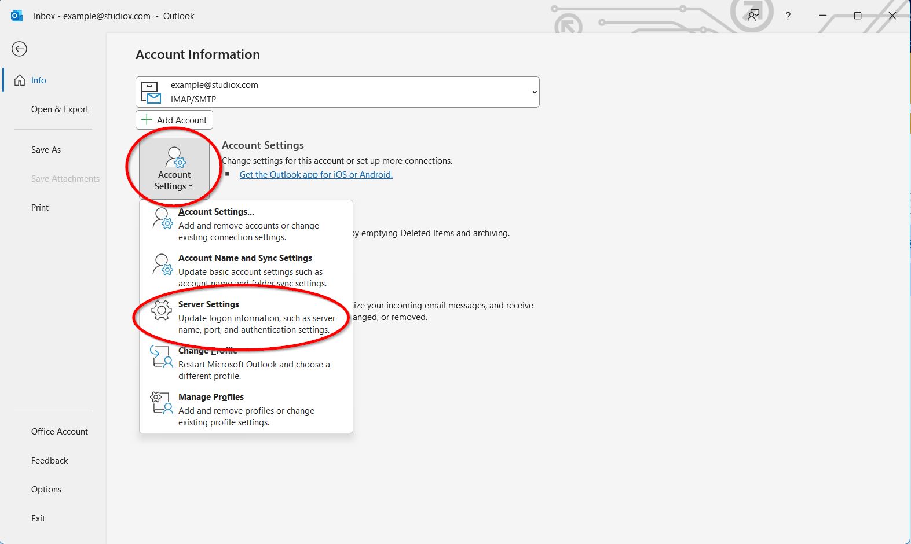This screenshot has height=544, width=911.
Task: Click the Account Name and Sync Settings icon
Action: point(162,264)
